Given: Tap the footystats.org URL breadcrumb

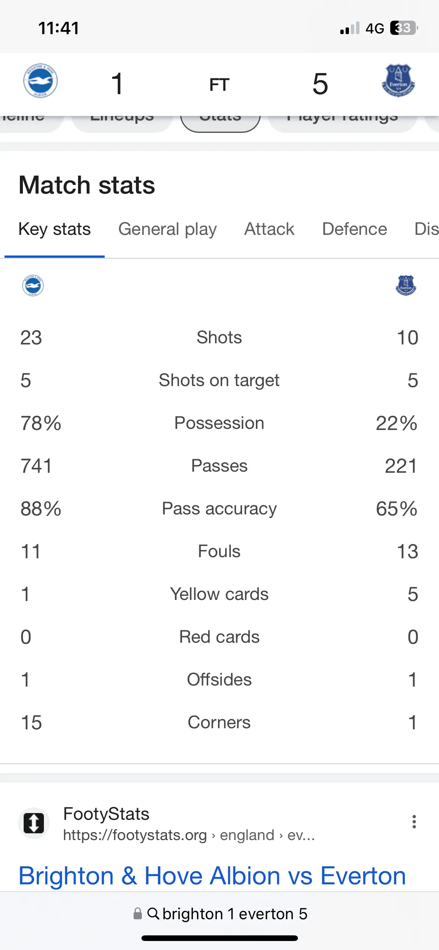Looking at the screenshot, I should (x=189, y=835).
